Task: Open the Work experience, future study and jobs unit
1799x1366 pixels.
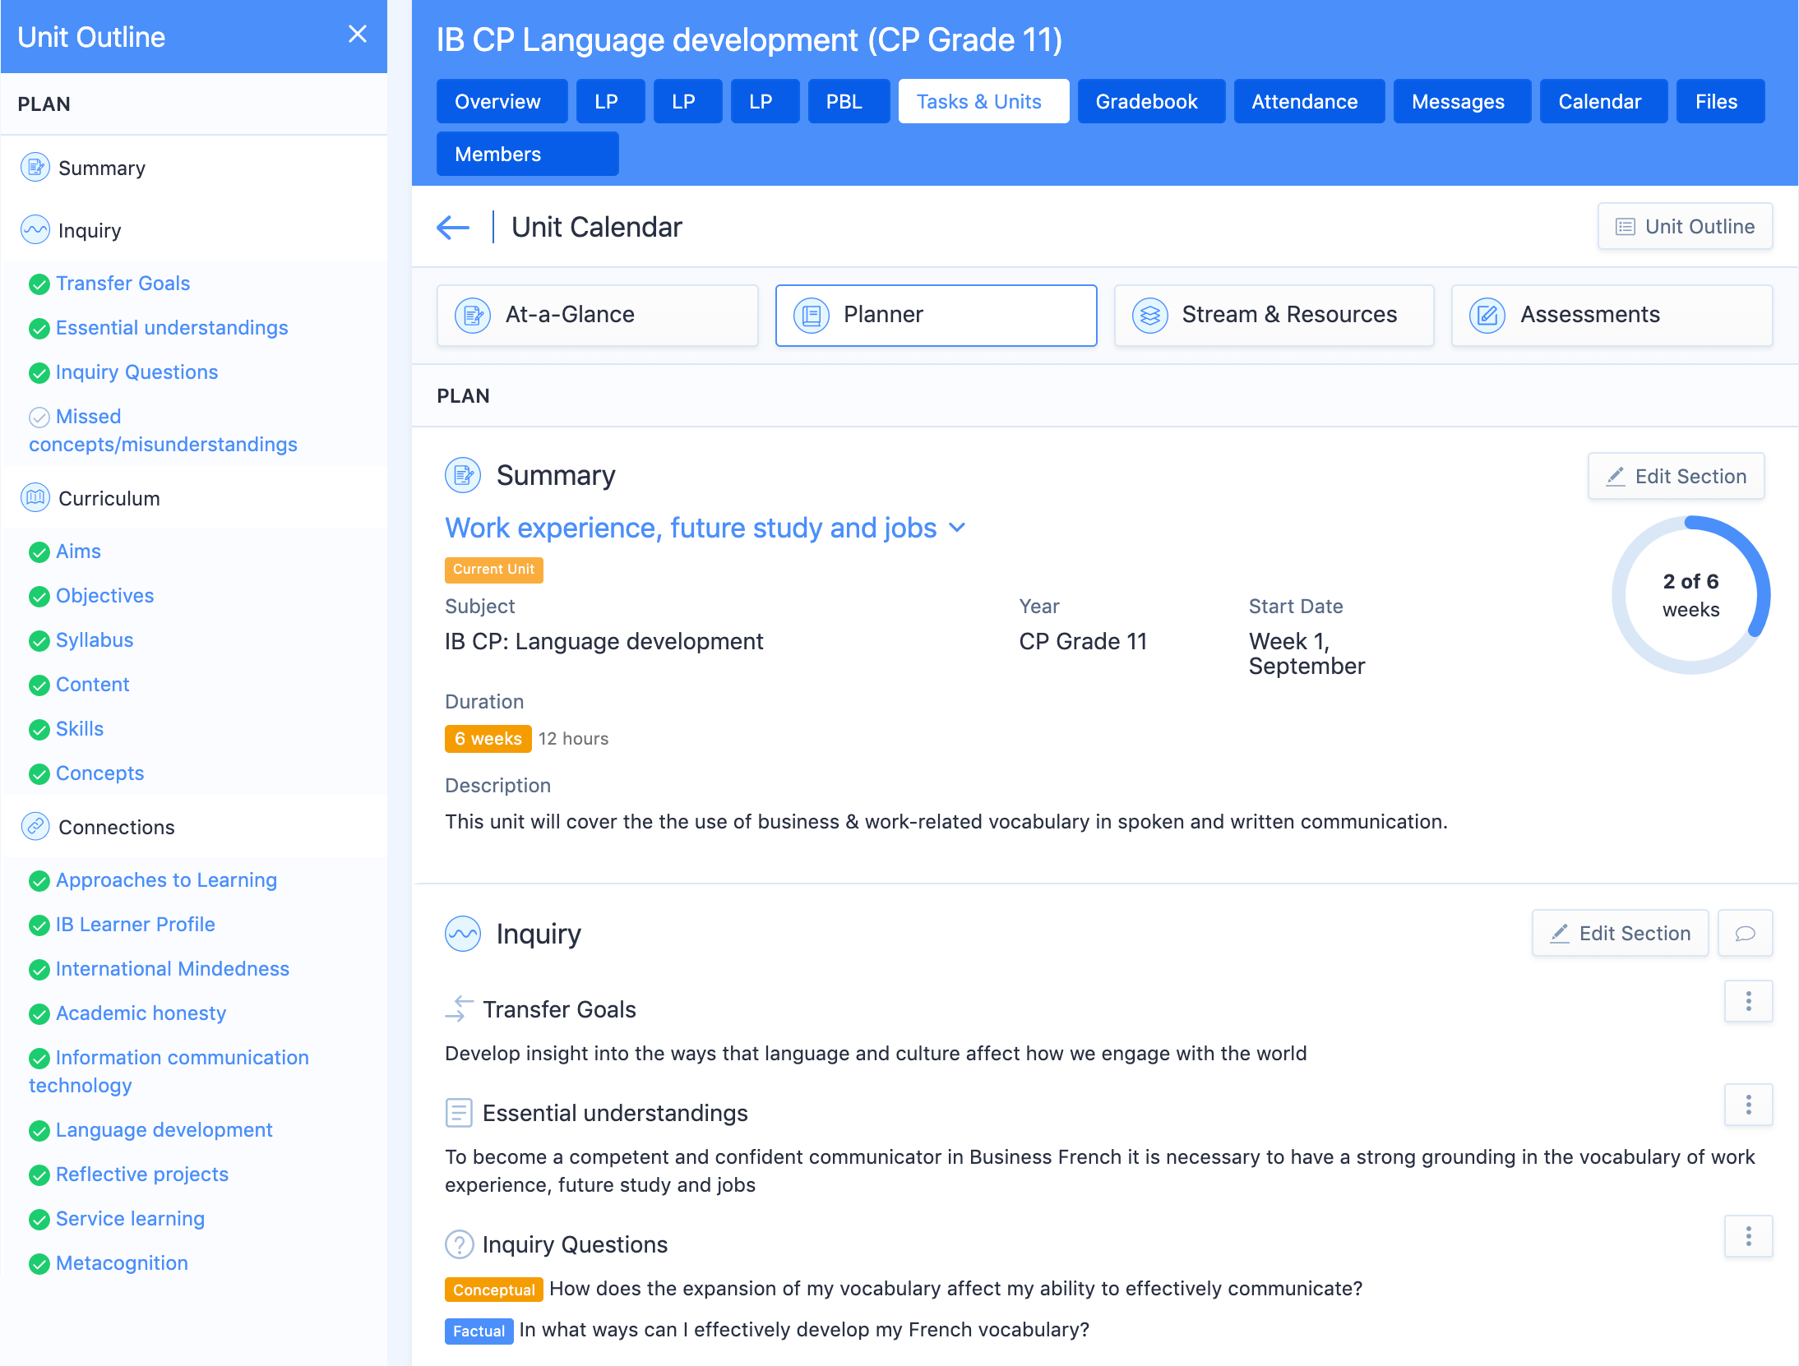Action: [x=691, y=528]
